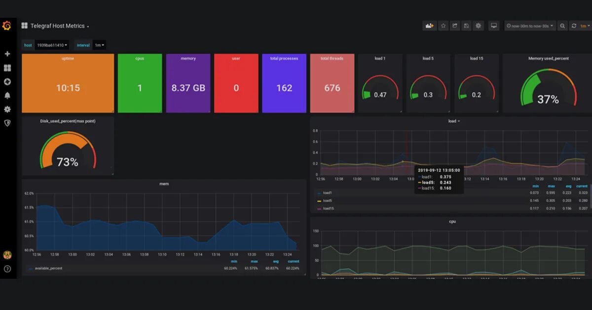The image size is (592, 310).
Task: Click the load 5 gauge title
Action: tap(428, 58)
